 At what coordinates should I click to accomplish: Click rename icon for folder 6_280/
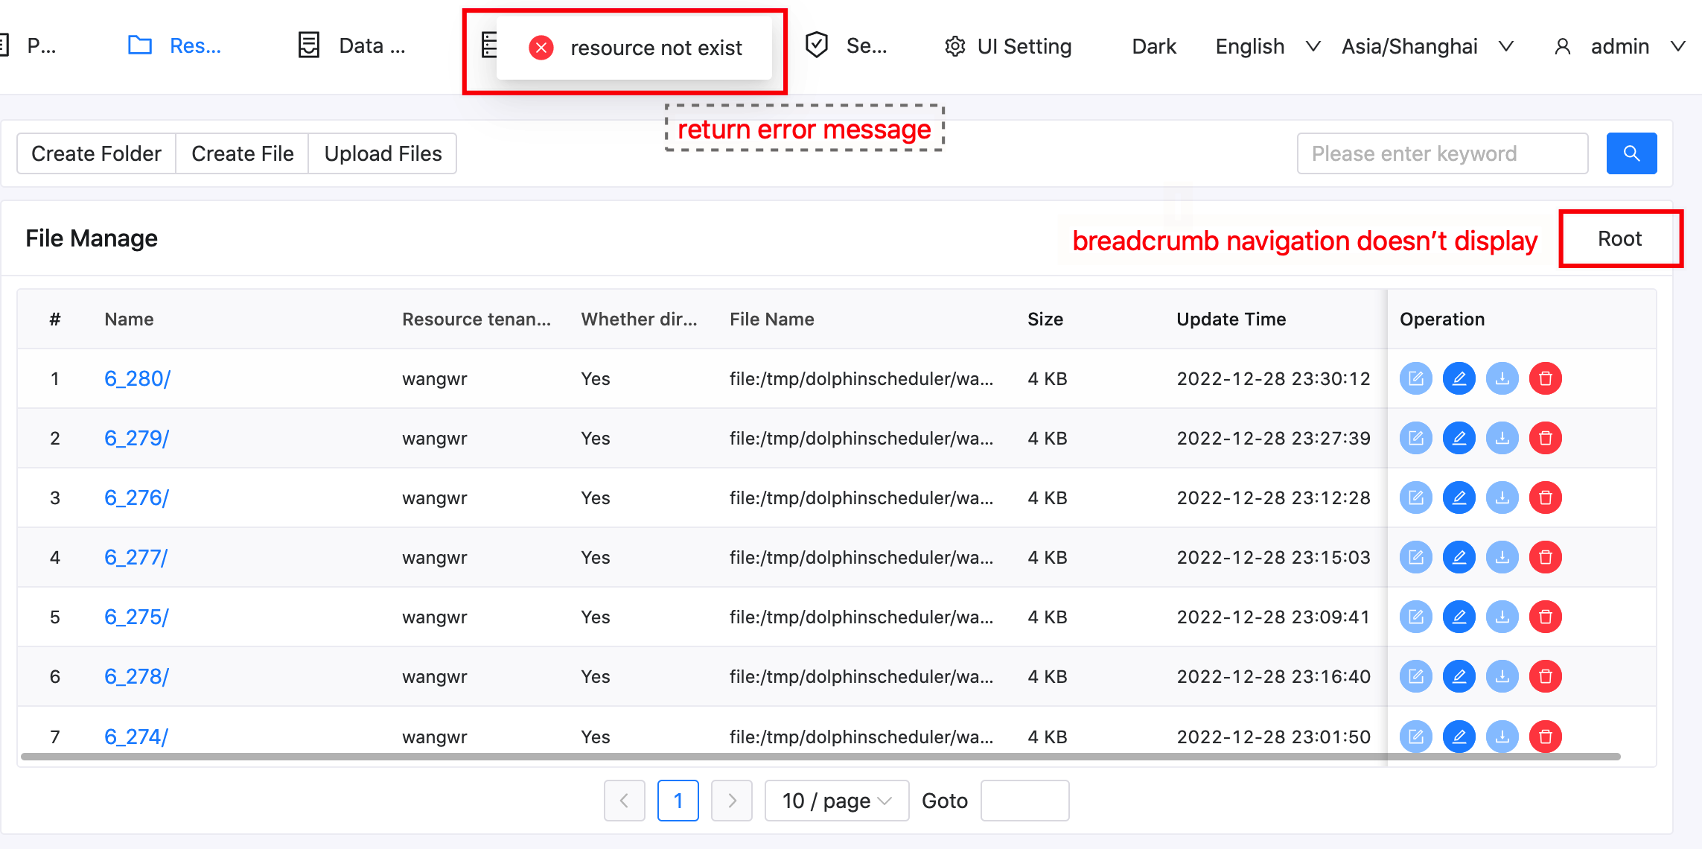(1459, 378)
